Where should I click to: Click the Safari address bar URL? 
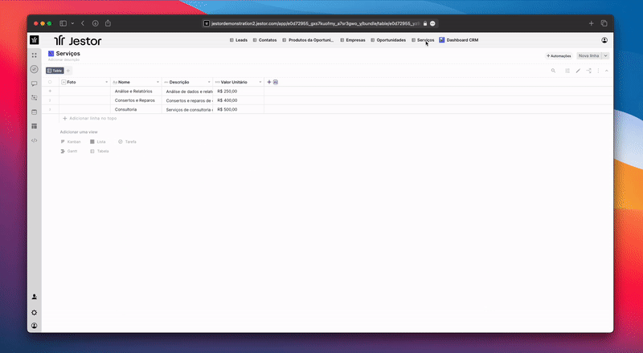pyautogui.click(x=315, y=23)
